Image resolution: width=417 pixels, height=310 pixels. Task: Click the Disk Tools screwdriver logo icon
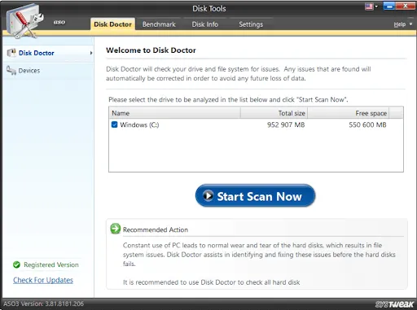pyautogui.click(x=24, y=22)
